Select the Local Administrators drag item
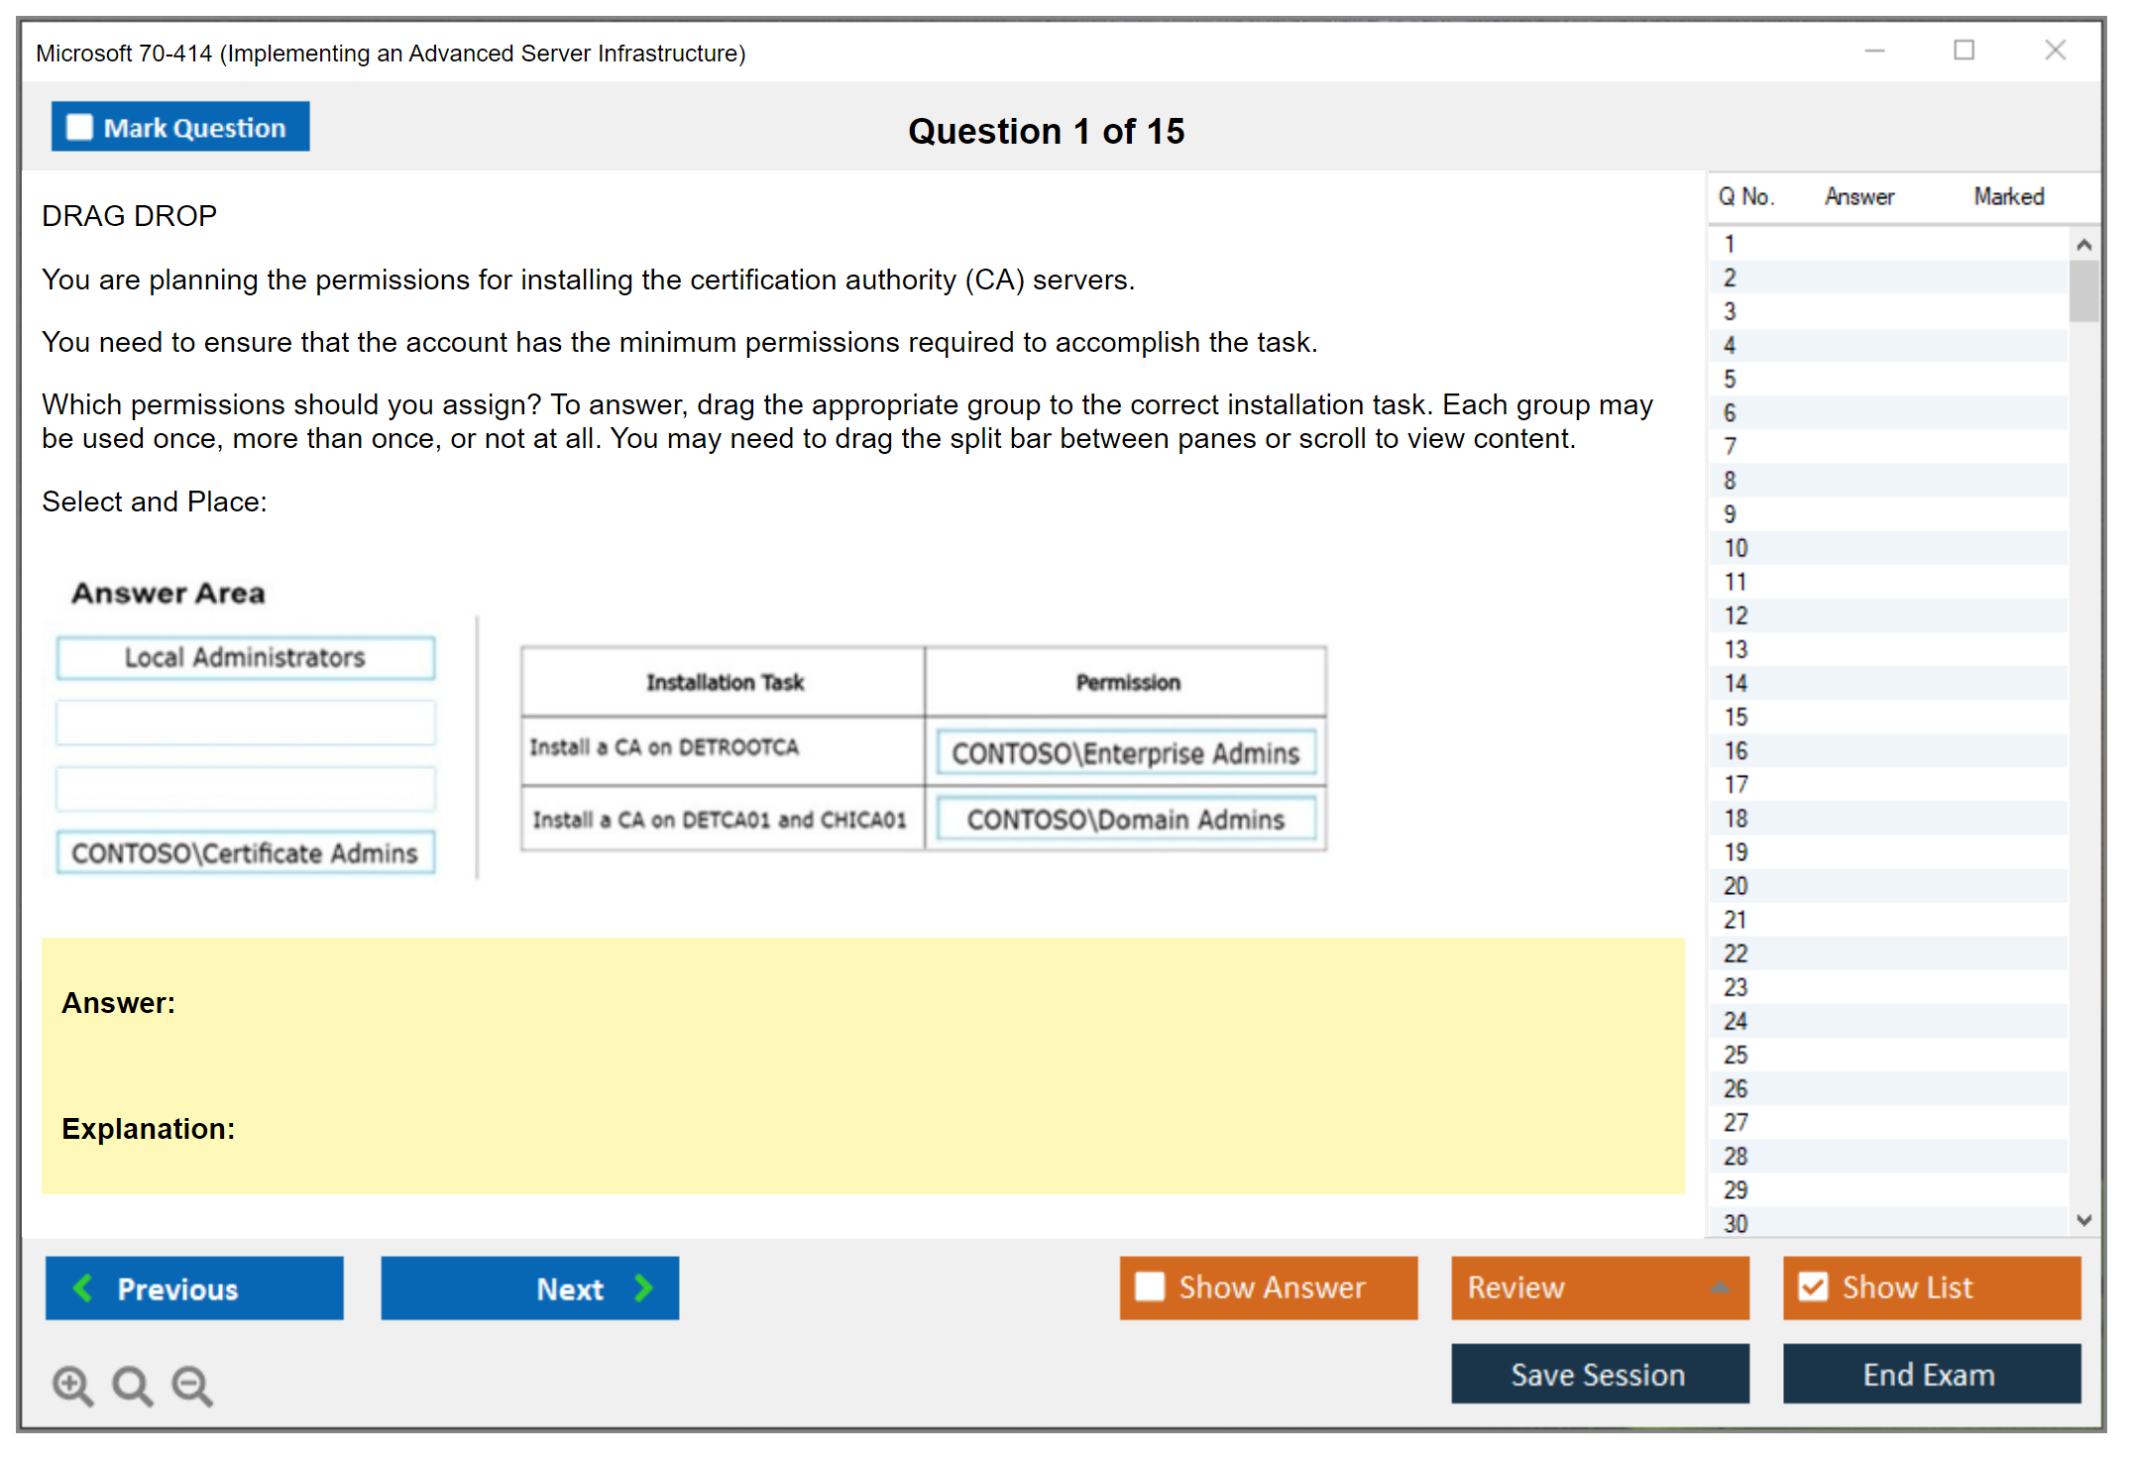Image resolution: width=2131 pixels, height=1457 pixels. tap(245, 657)
